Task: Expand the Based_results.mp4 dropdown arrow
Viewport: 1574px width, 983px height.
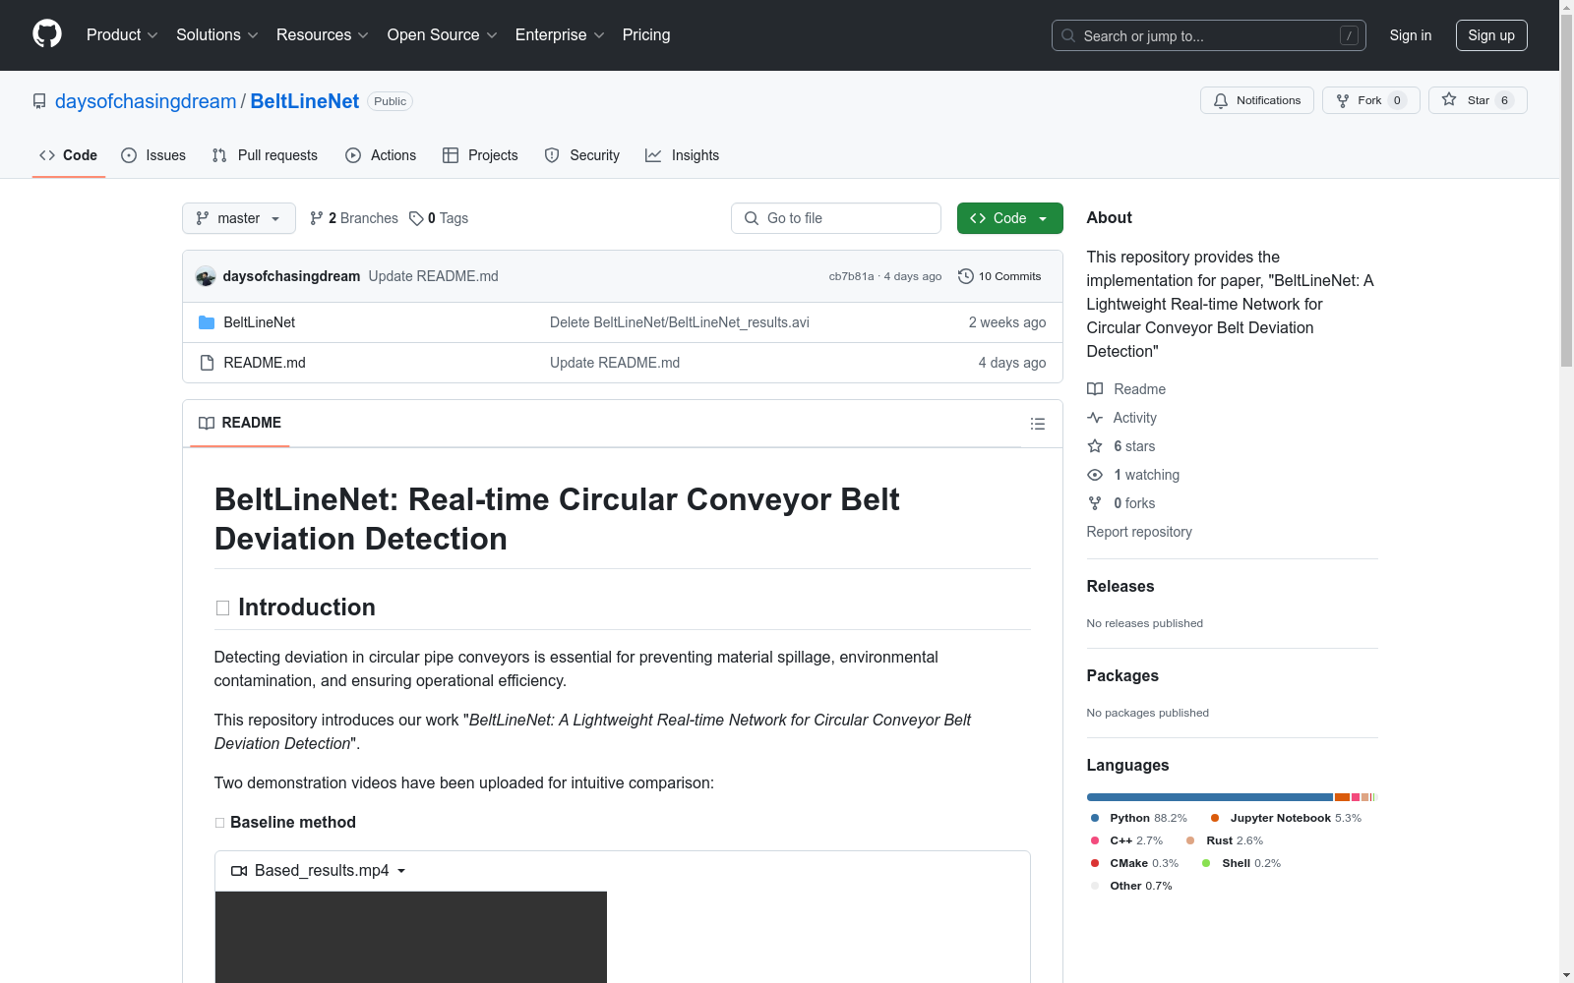Action: (401, 871)
